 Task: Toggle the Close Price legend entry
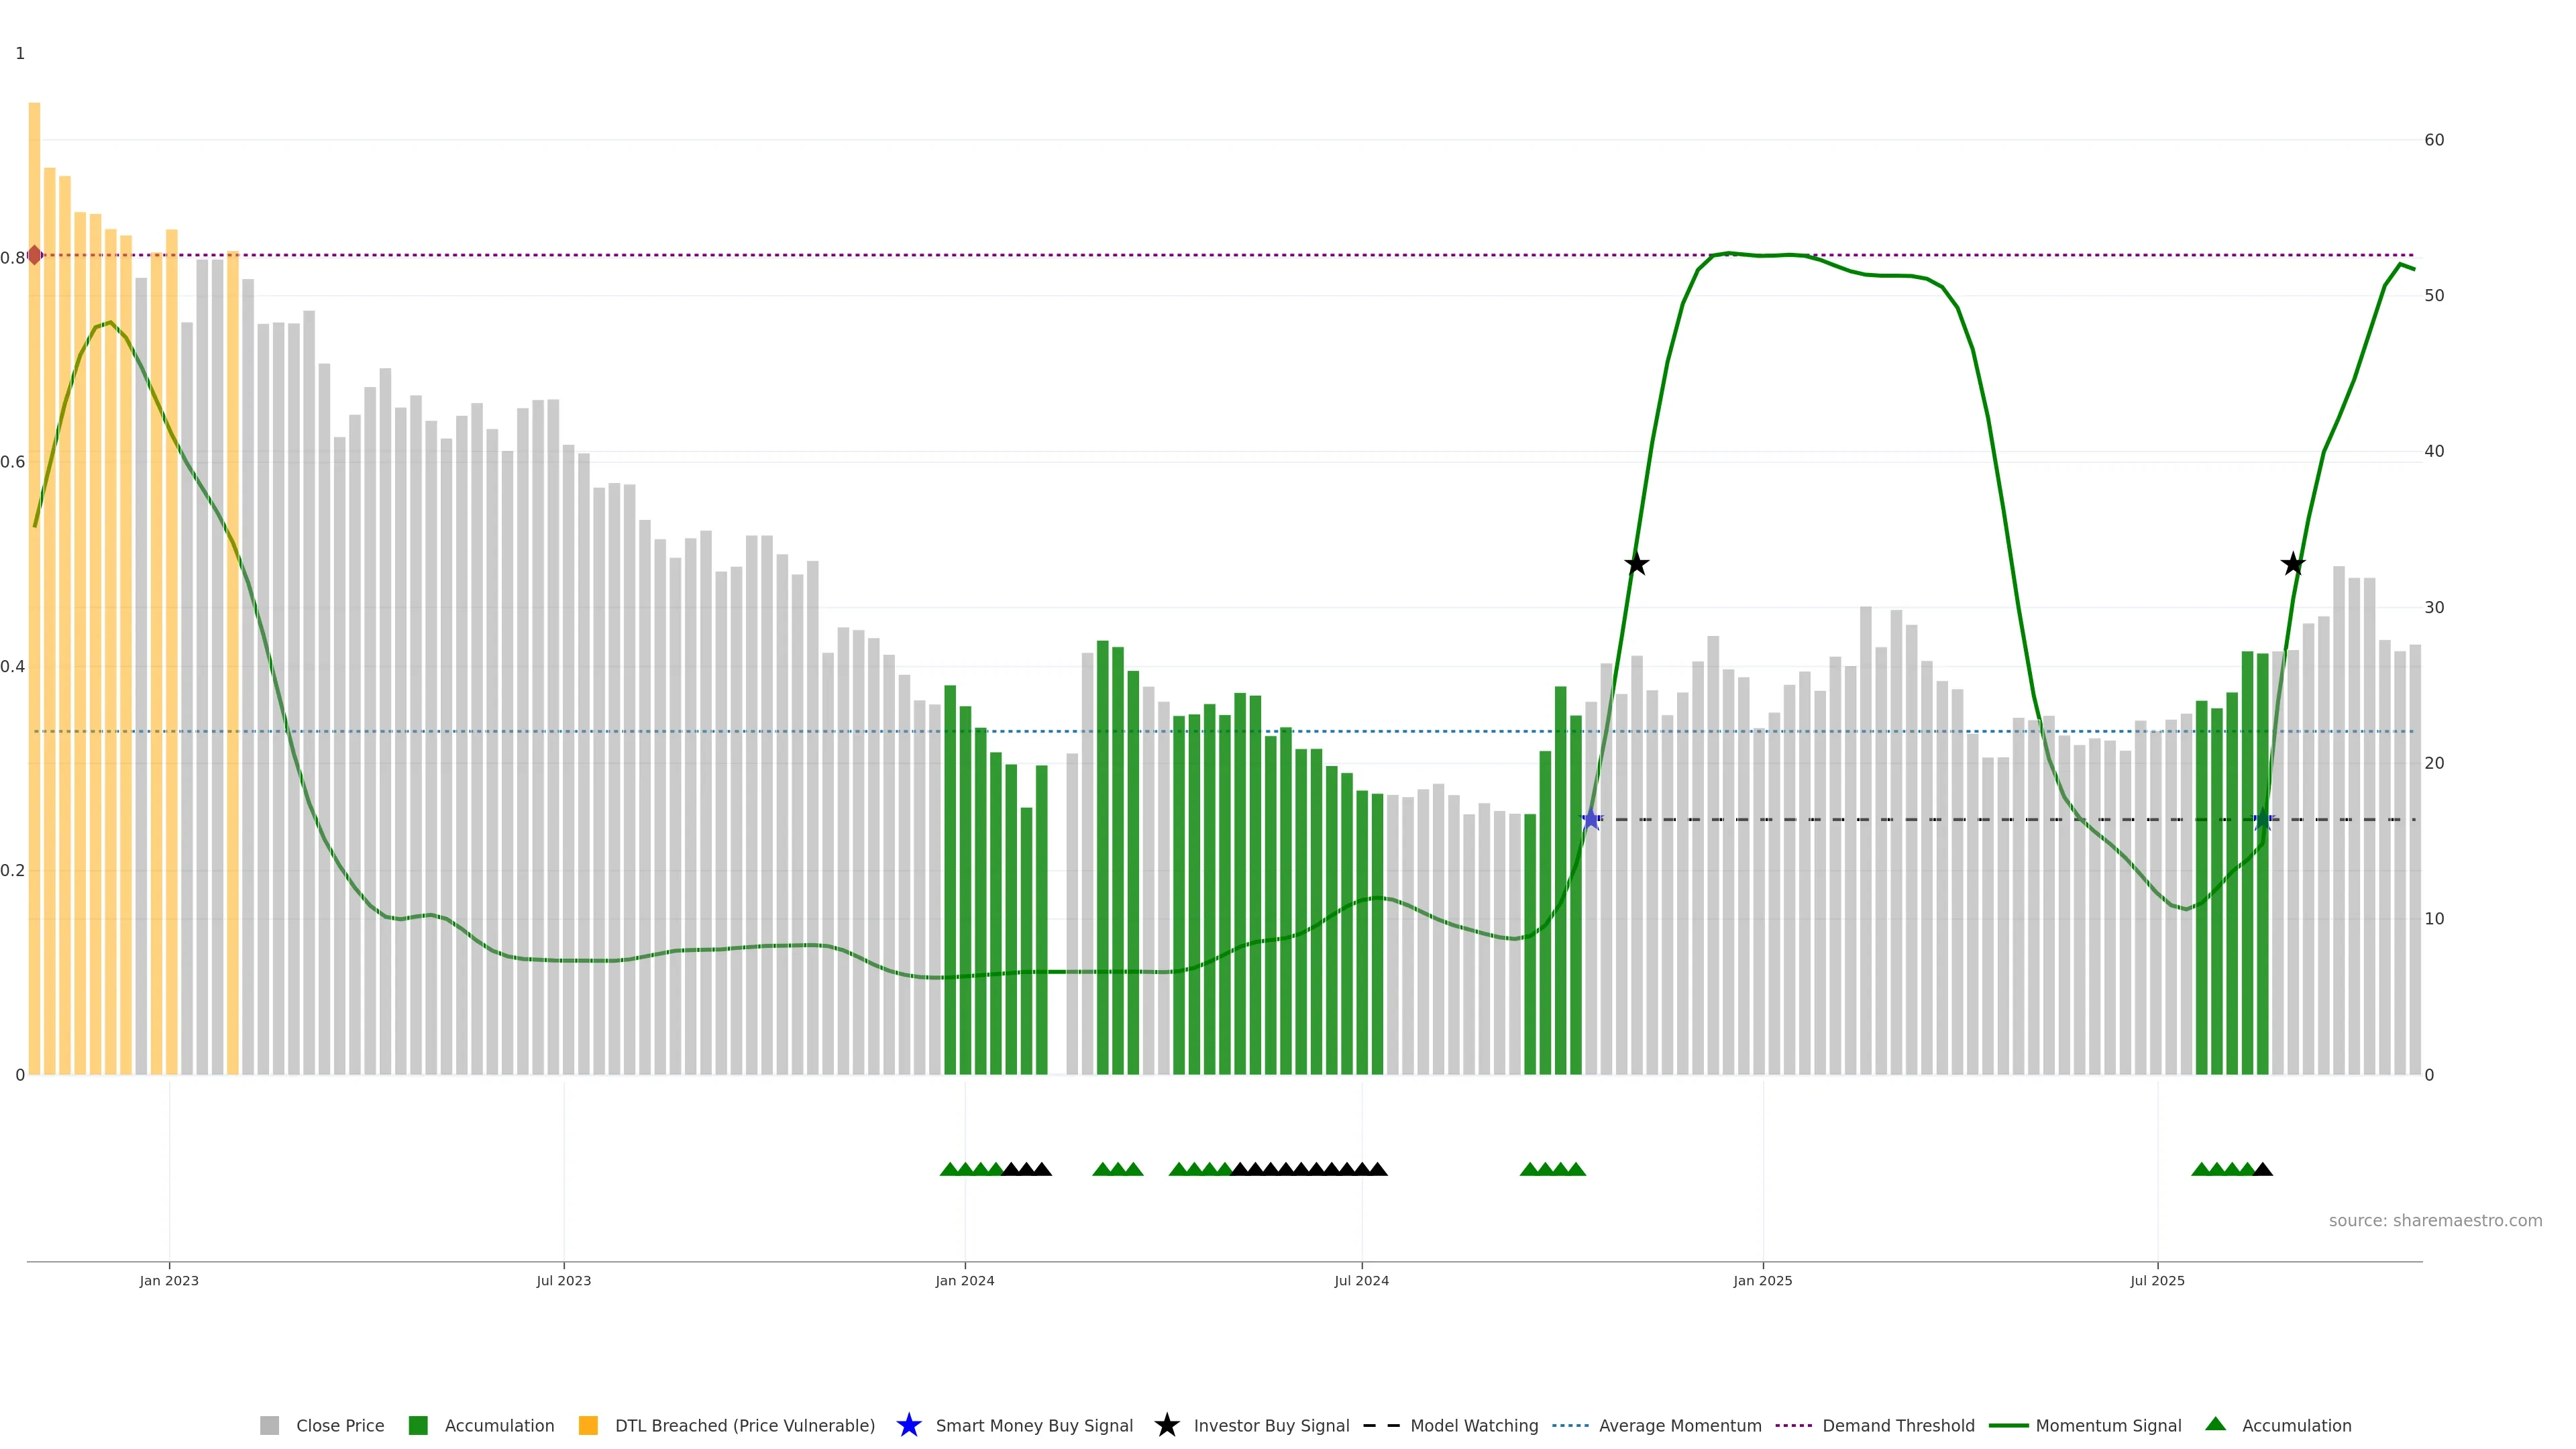coord(339,1425)
